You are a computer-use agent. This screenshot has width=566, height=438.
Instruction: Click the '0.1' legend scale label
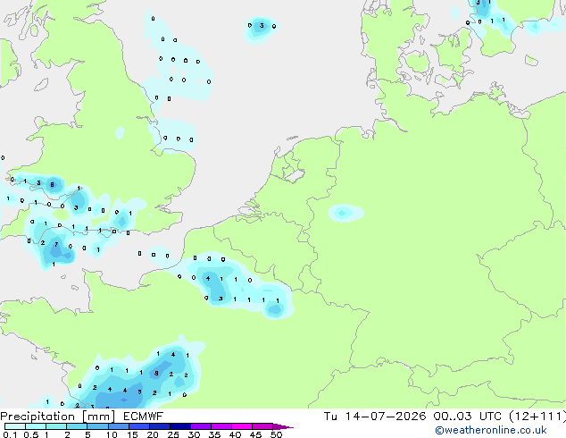[x=10, y=434]
